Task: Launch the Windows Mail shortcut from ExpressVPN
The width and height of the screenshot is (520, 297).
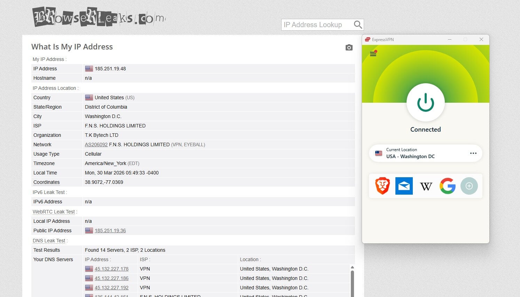Action: point(404,186)
